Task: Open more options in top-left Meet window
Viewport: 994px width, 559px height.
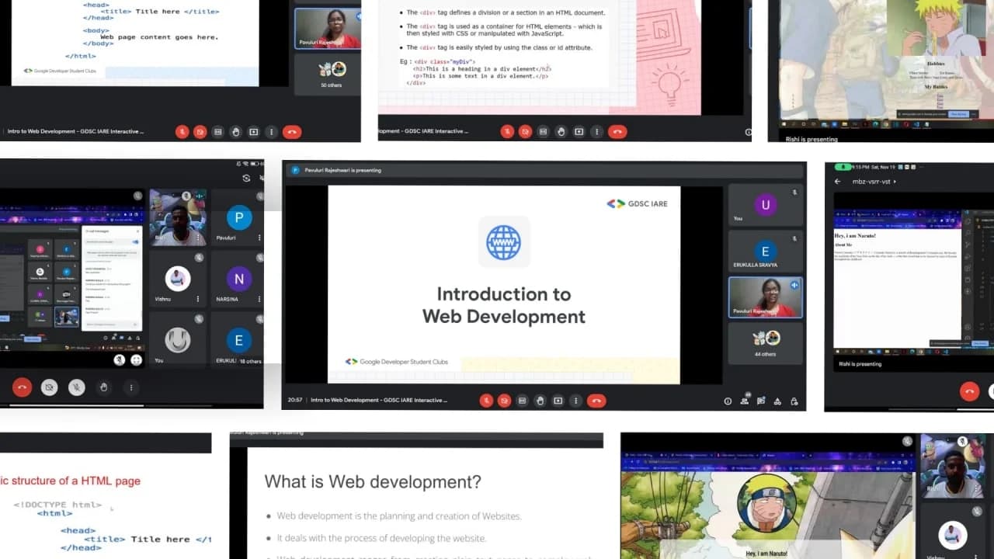Action: coord(271,132)
